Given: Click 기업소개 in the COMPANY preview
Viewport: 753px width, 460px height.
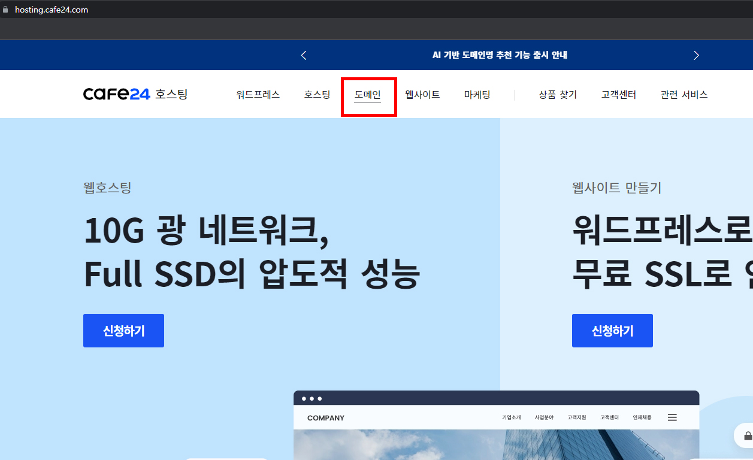Looking at the screenshot, I should pyautogui.click(x=512, y=417).
